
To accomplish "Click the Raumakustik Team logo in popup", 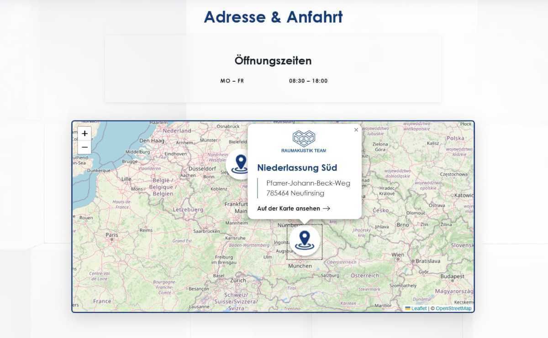I will pos(304,141).
